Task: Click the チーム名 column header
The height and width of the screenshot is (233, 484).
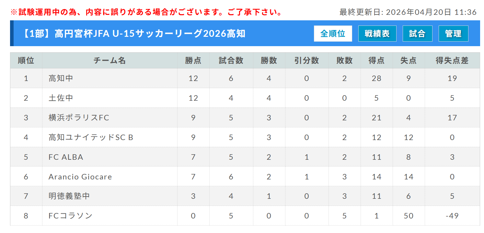Action: tap(109, 60)
